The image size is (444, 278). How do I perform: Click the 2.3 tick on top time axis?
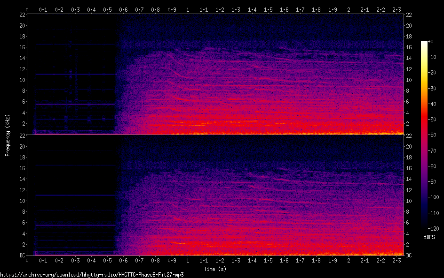pyautogui.click(x=396, y=9)
